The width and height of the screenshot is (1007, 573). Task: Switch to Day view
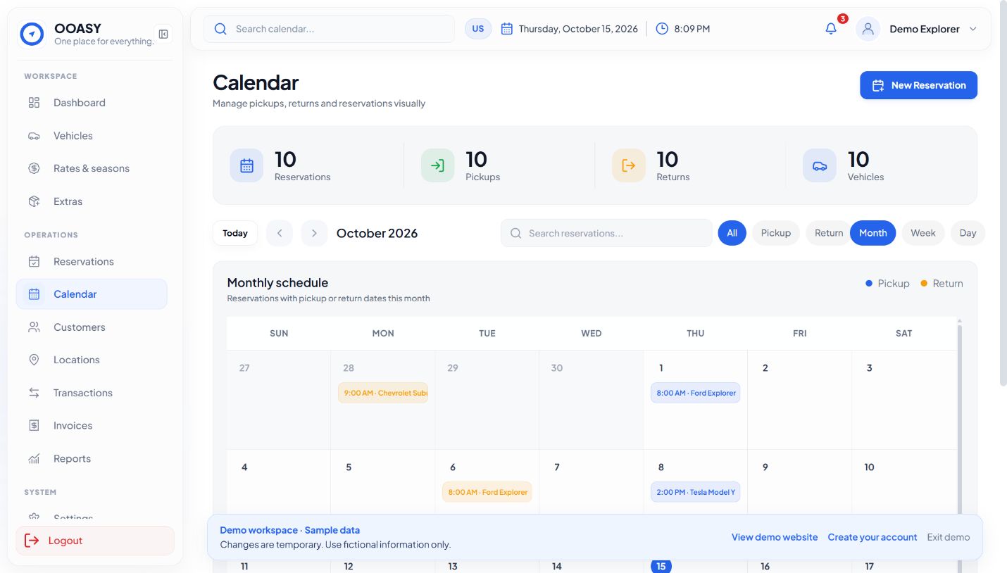pos(968,233)
